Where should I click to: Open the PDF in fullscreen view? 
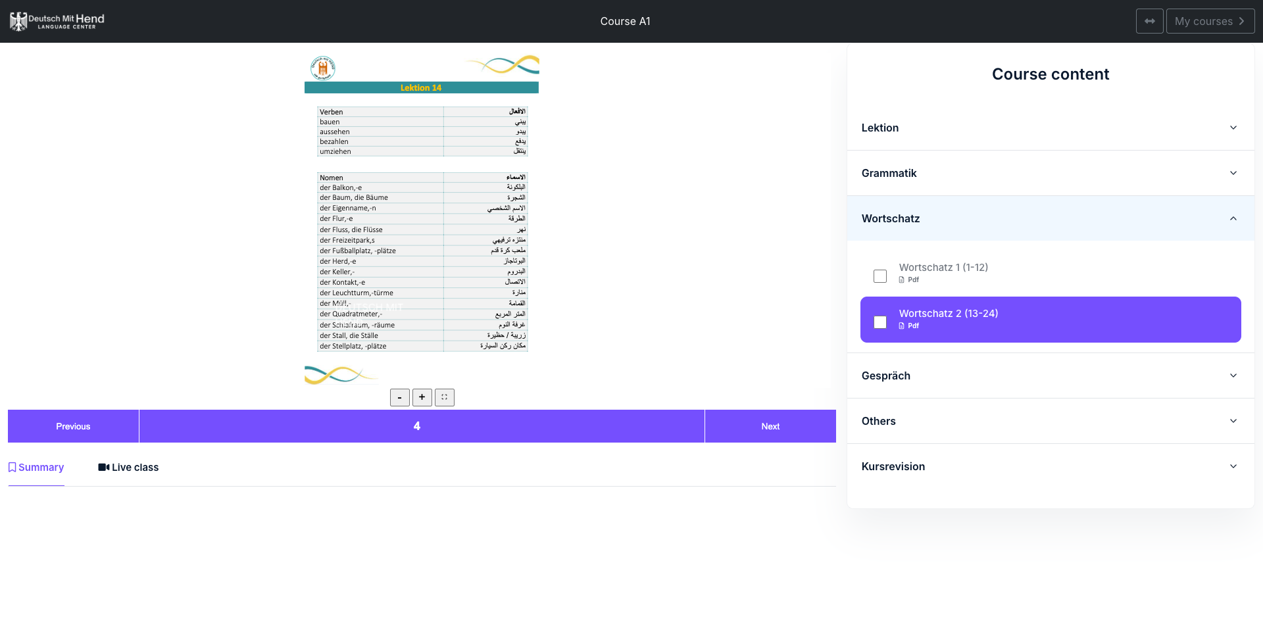[444, 397]
